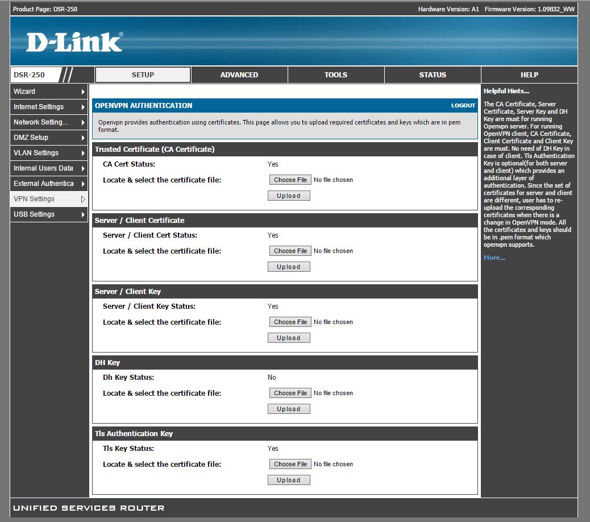The height and width of the screenshot is (522, 590).
Task: Select Internet Settings in the sidebar
Action: (x=49, y=107)
